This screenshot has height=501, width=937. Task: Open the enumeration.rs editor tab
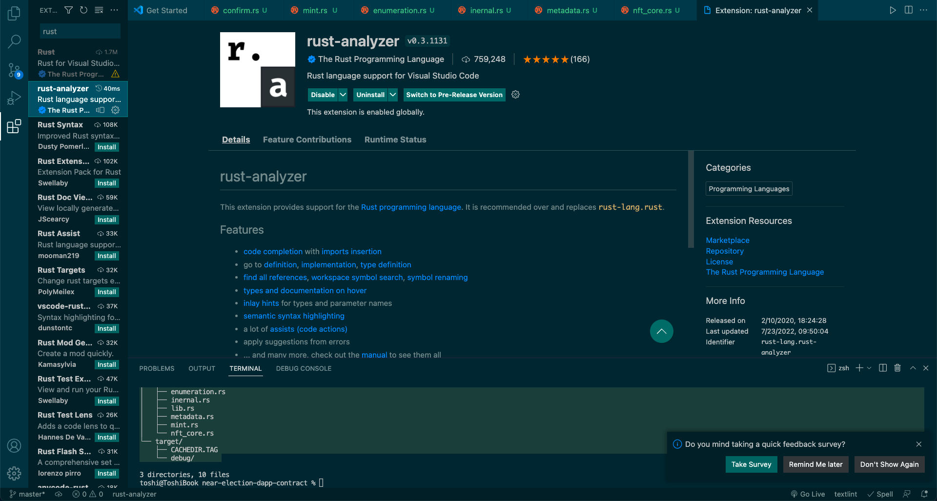[399, 10]
